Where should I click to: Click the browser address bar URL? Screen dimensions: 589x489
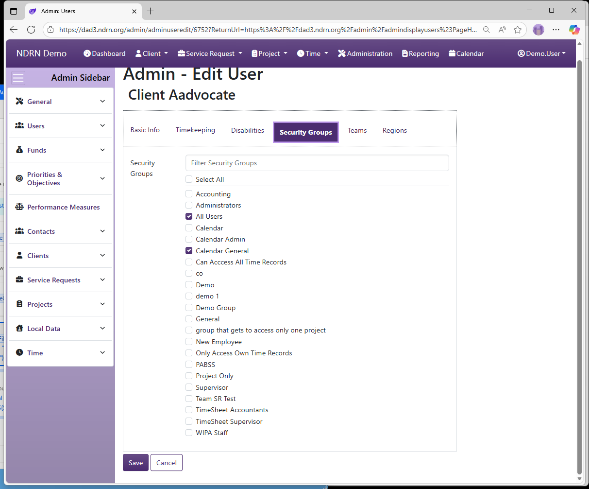point(268,30)
